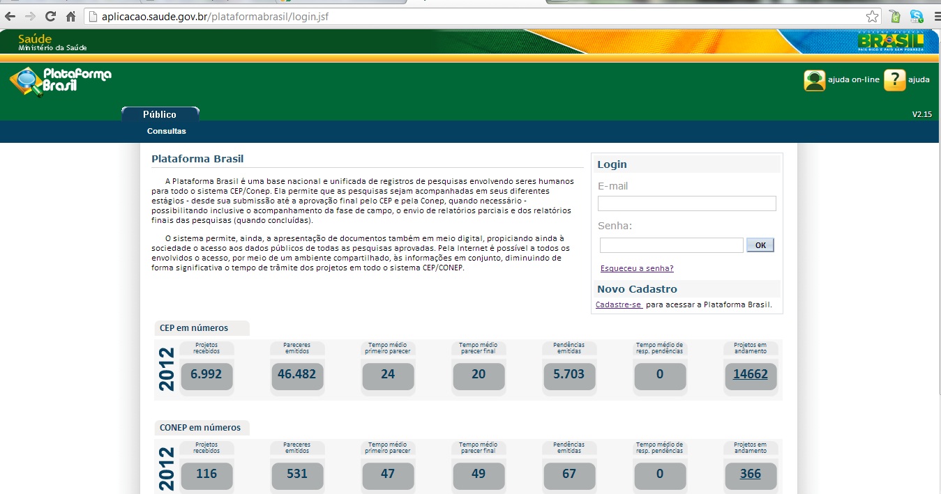
Task: Click the 47 primeiro parecer value
Action: [x=388, y=474]
